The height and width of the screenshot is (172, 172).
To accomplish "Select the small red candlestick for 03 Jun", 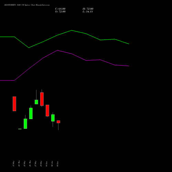I will 58,122.
